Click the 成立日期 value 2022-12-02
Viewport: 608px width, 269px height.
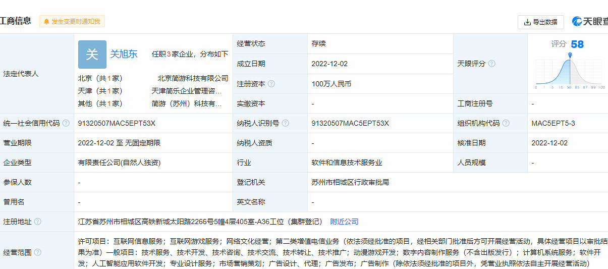329,64
